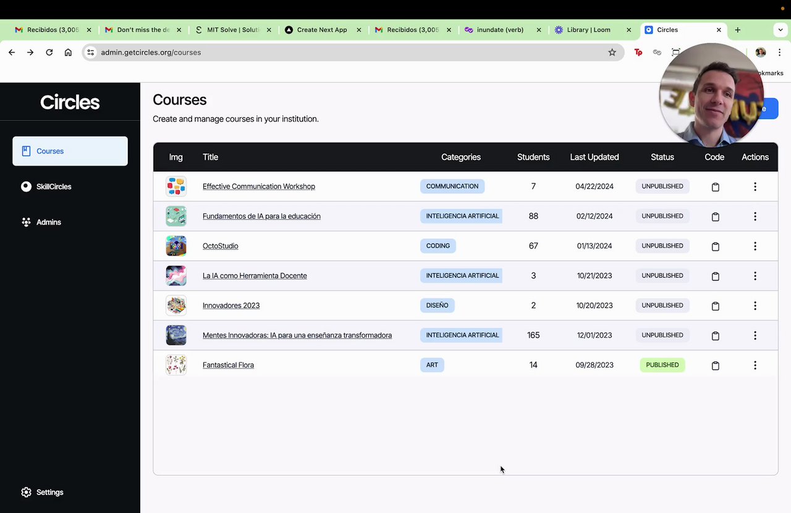Click the Title column header
Screen dimensions: 791x513
(x=211, y=157)
